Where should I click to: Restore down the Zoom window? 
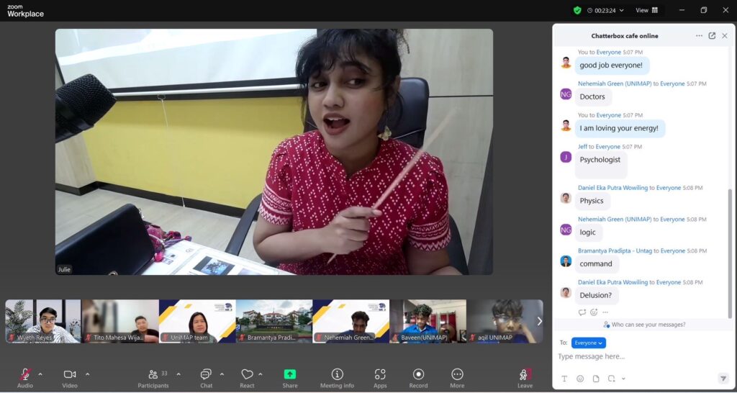click(x=704, y=10)
